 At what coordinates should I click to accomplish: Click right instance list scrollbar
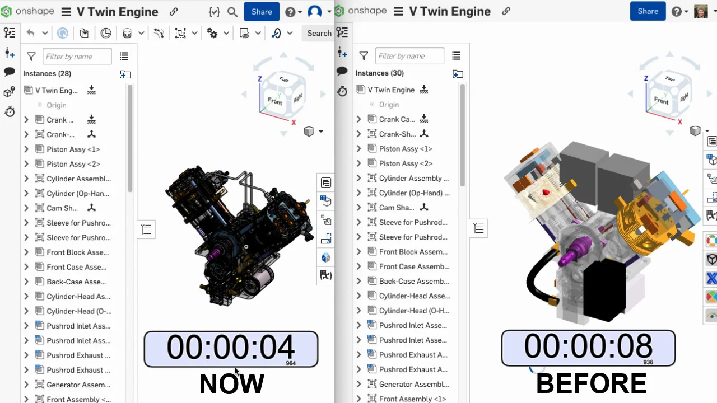point(463,135)
